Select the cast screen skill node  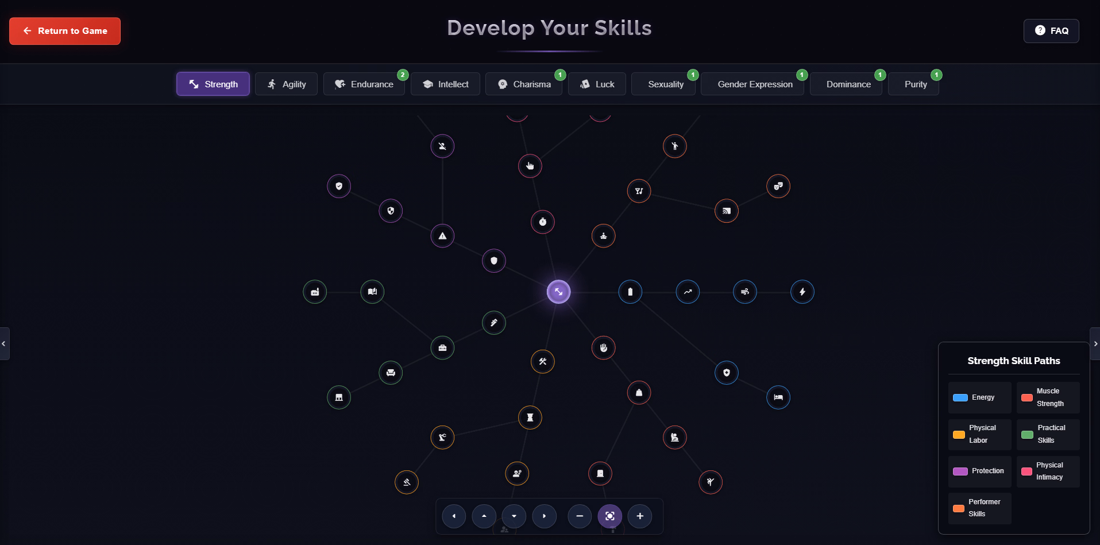point(727,211)
